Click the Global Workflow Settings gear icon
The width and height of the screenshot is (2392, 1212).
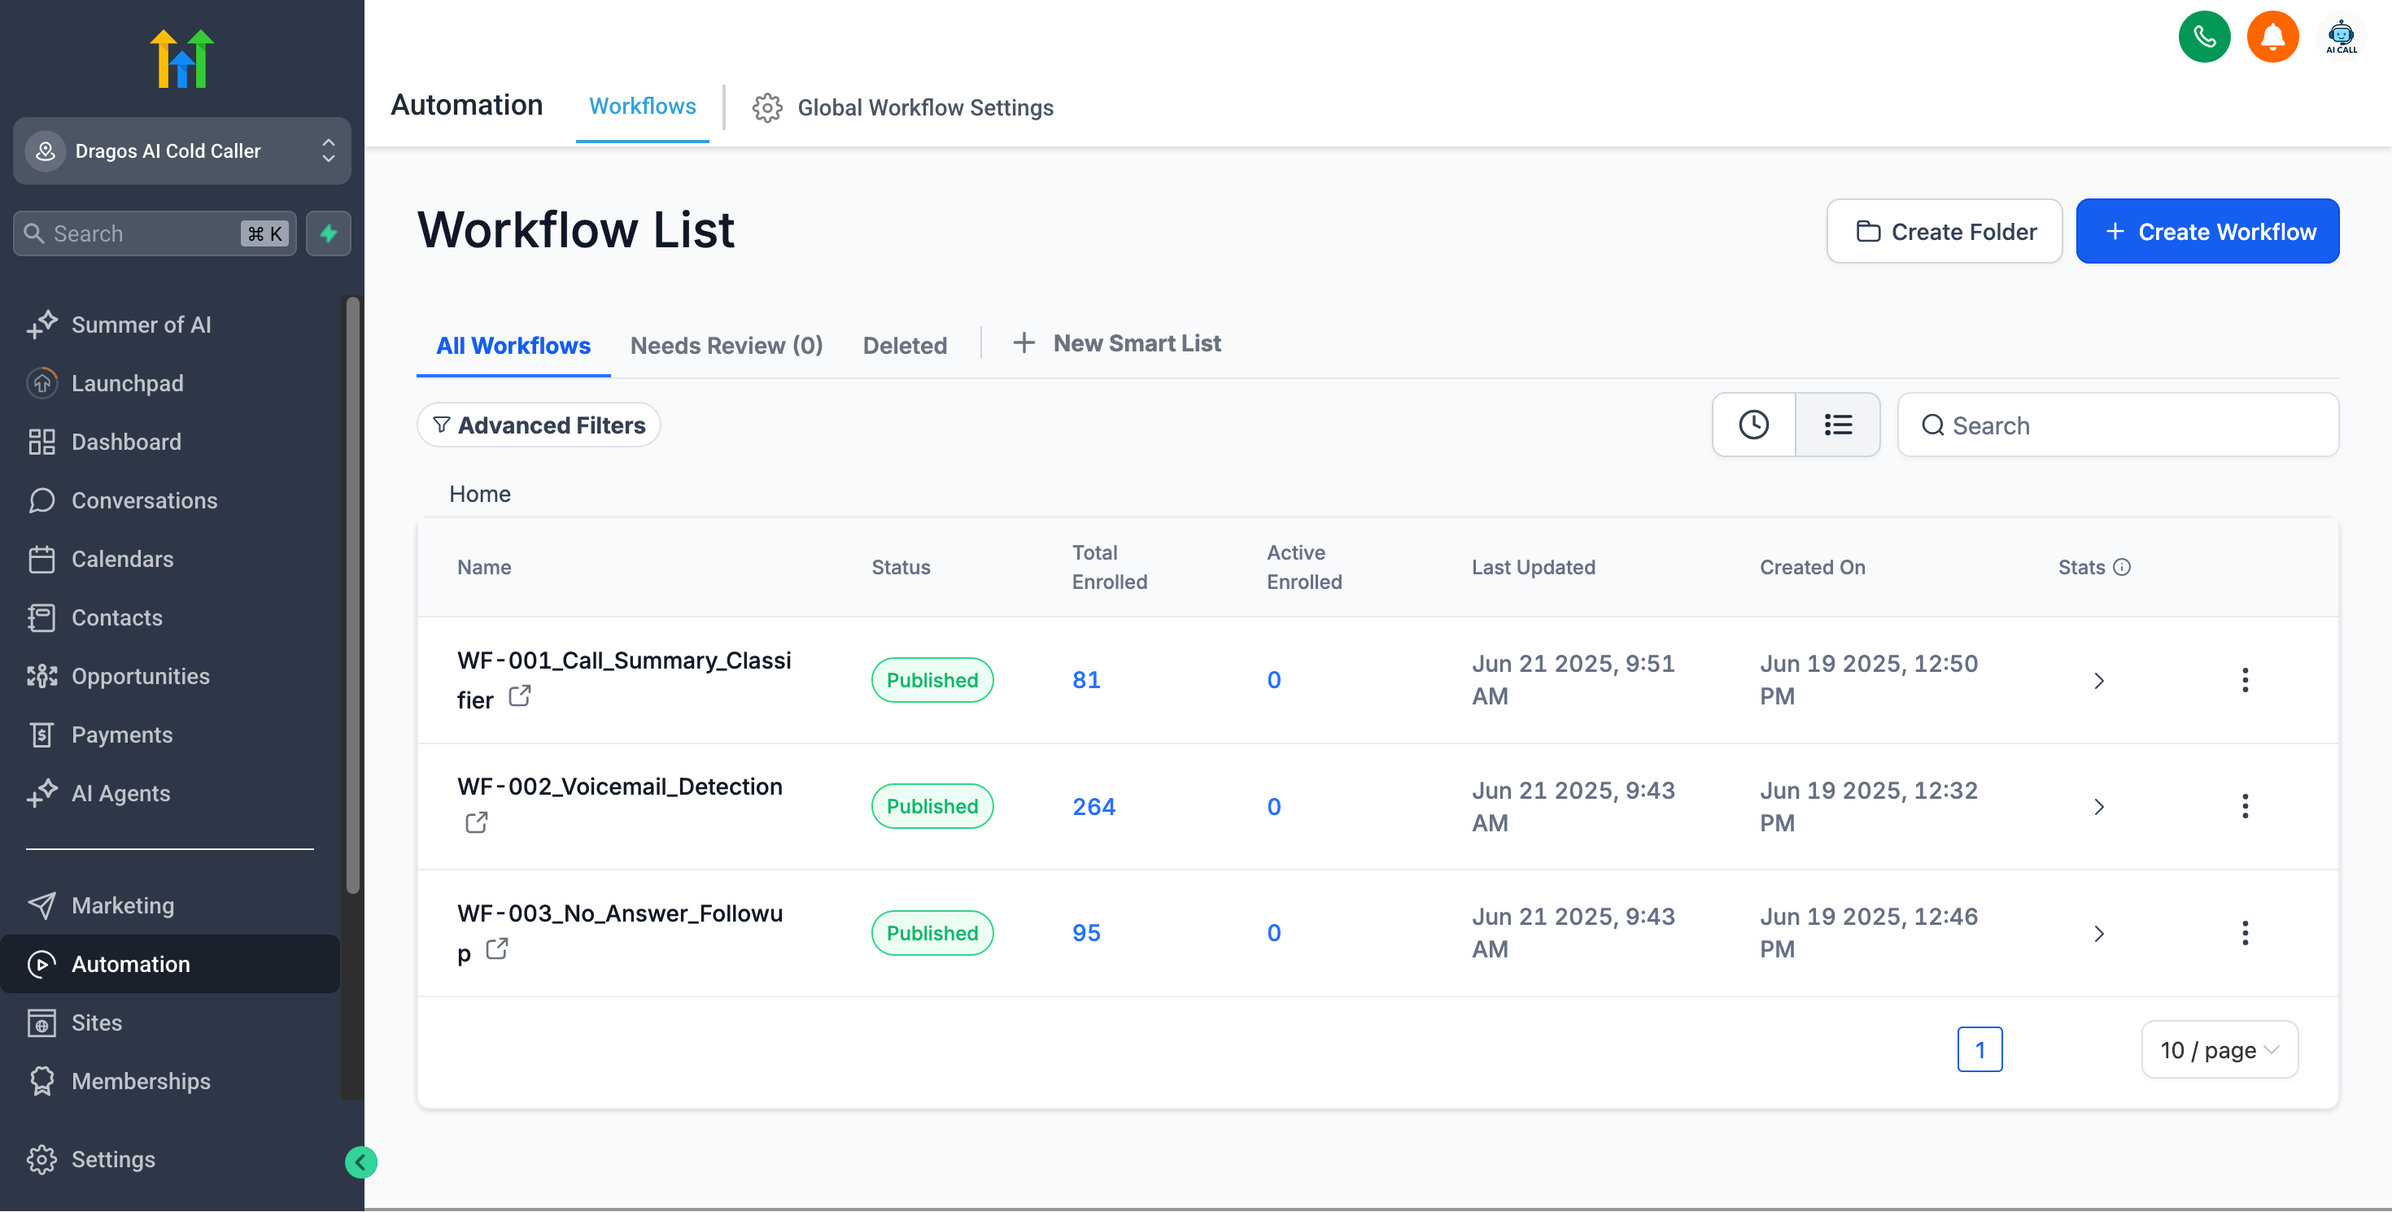pos(767,107)
